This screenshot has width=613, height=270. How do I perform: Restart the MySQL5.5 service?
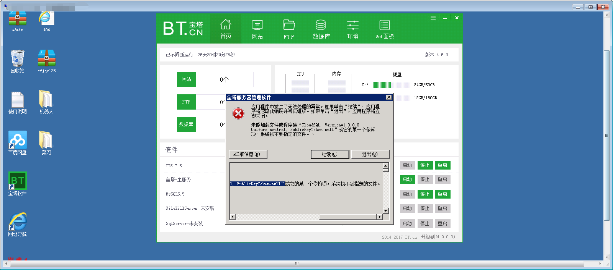tap(443, 194)
